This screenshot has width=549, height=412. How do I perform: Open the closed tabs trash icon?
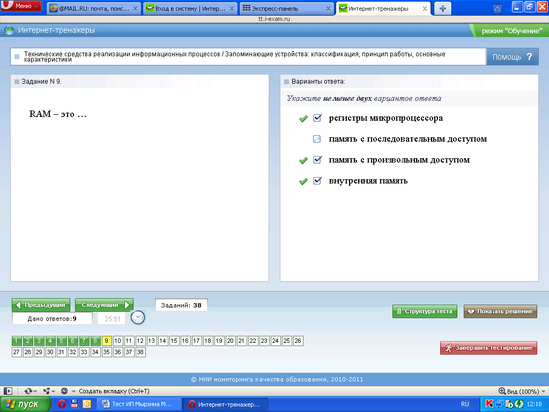[x=498, y=9]
